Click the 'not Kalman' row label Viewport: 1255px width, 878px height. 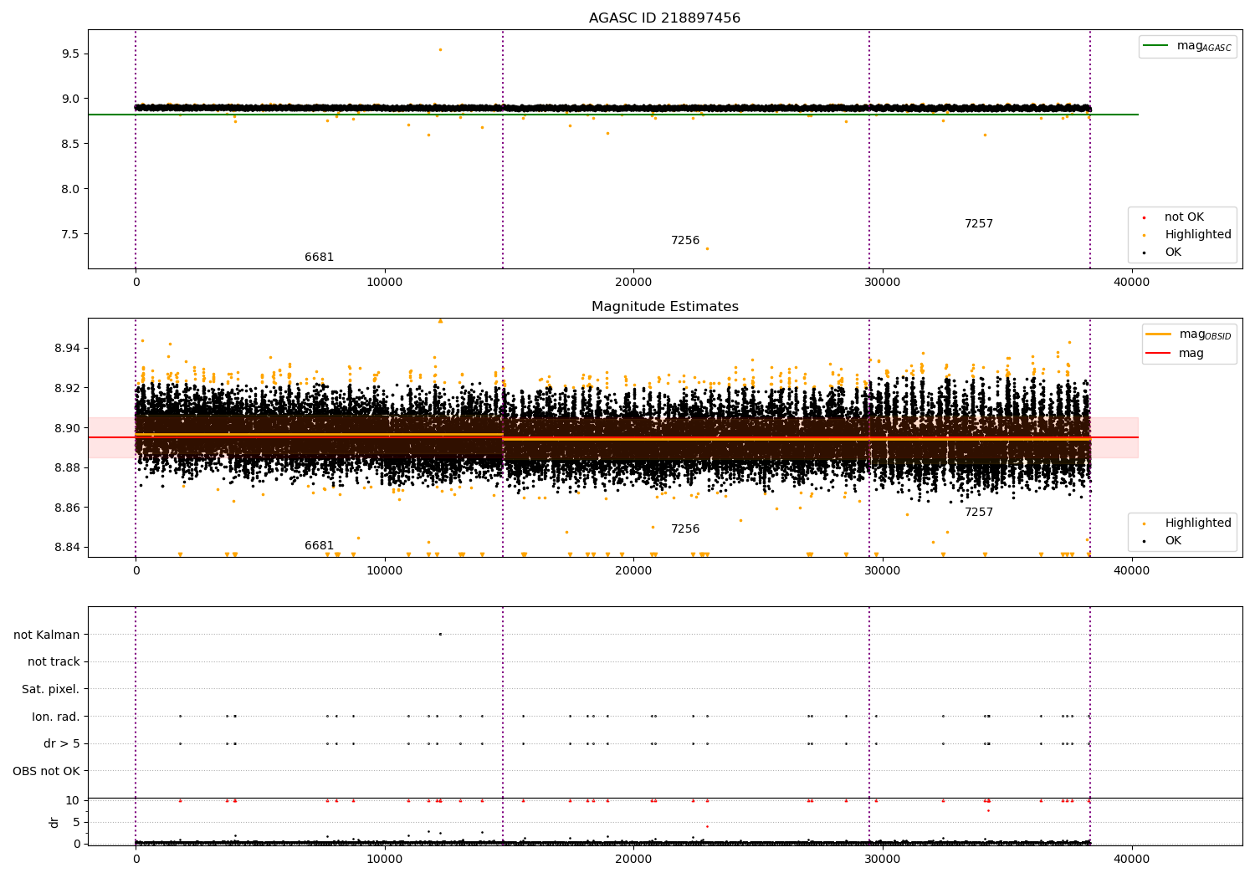pos(47,635)
